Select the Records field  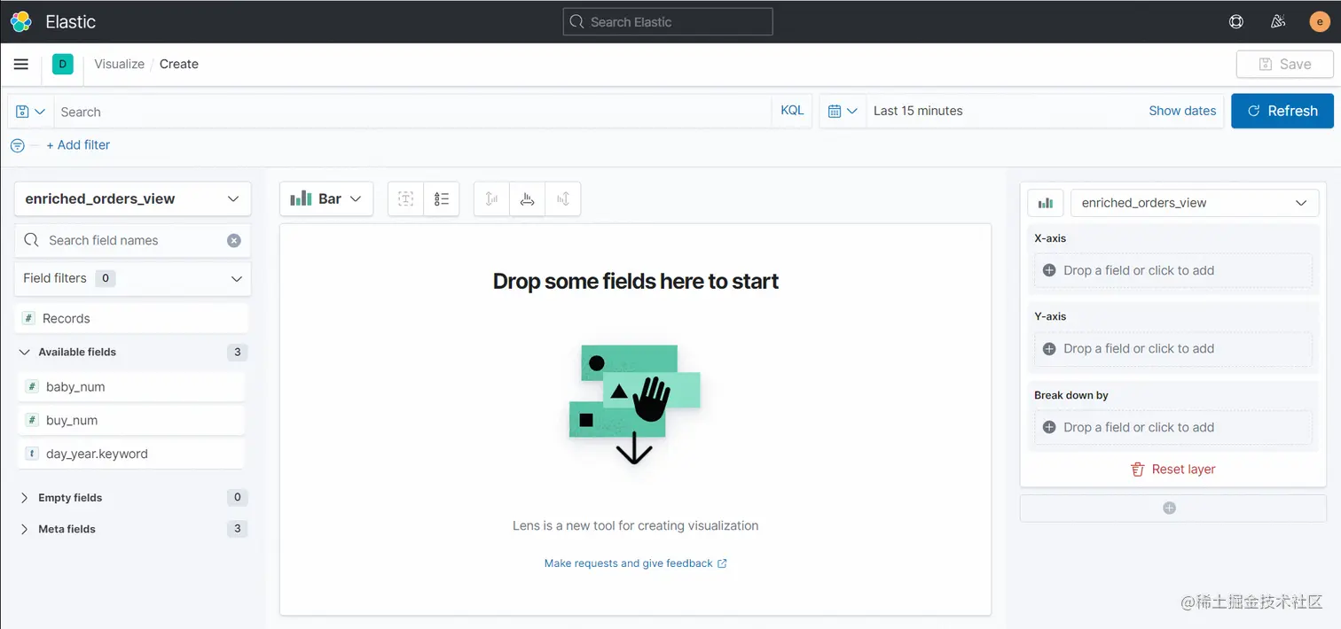[131, 318]
